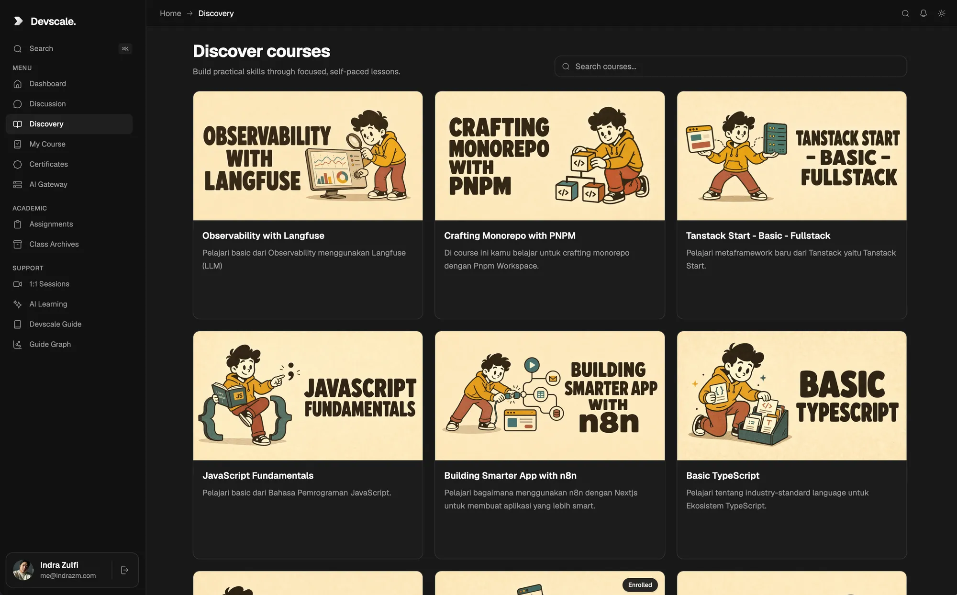Viewport: 957px width, 595px height.
Task: Open the search icon in top bar
Action: (905, 13)
